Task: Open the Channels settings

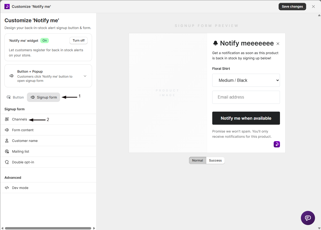Action: pyautogui.click(x=48, y=119)
